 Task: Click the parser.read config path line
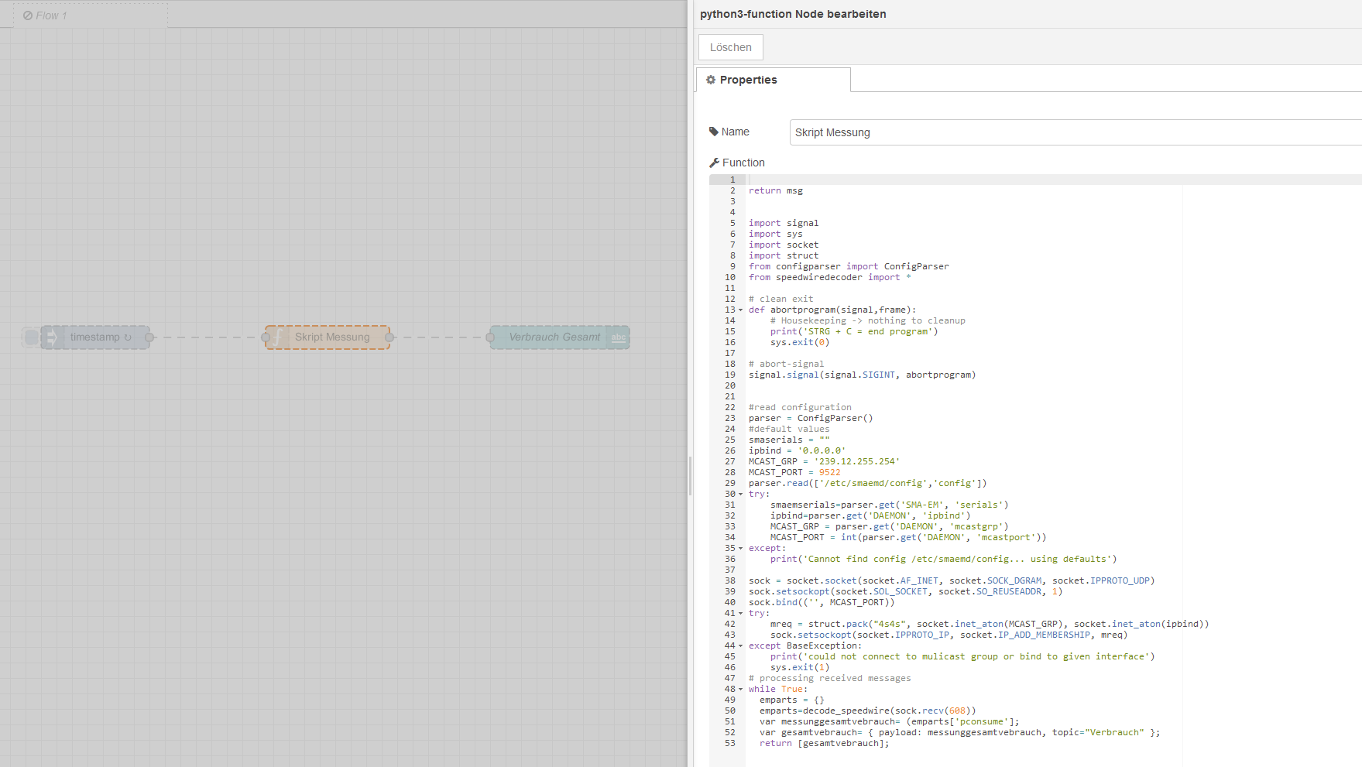point(868,483)
